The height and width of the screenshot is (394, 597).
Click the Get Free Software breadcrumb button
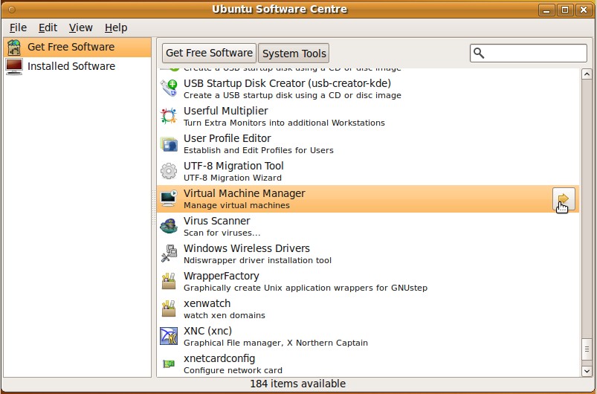pos(209,53)
